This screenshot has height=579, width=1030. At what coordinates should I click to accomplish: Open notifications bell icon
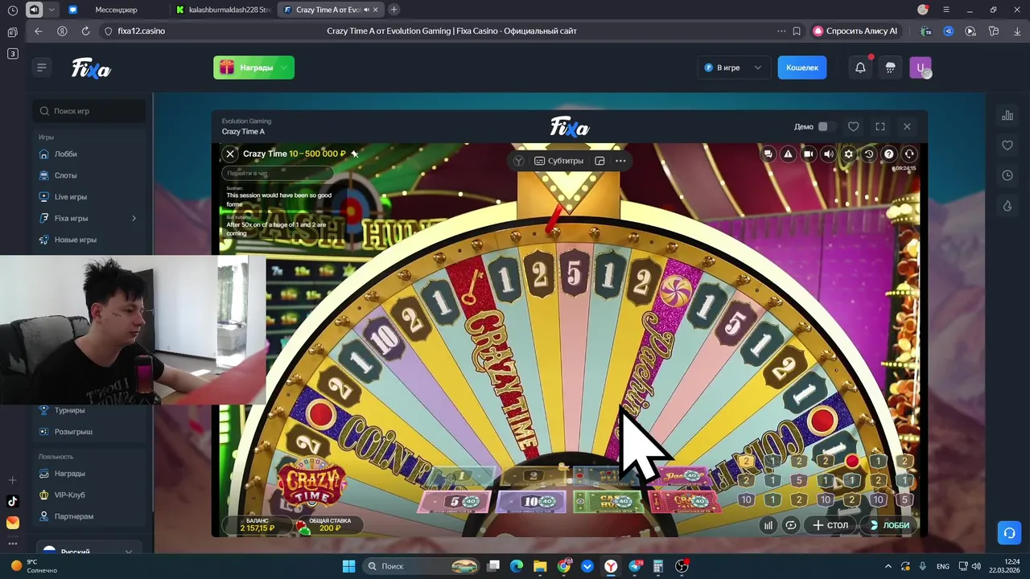(860, 68)
